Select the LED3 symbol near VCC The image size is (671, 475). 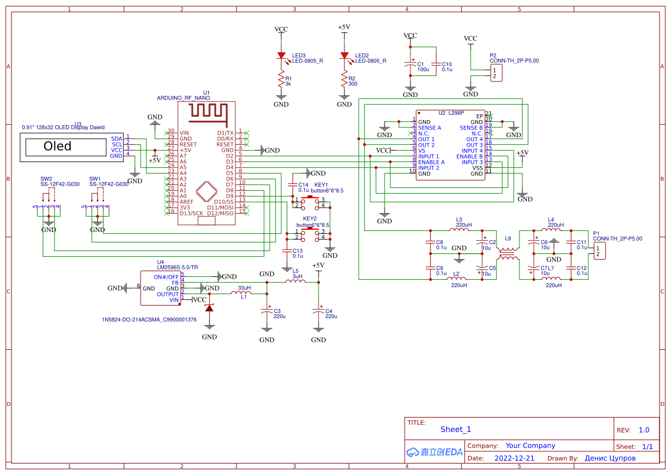coord(282,56)
